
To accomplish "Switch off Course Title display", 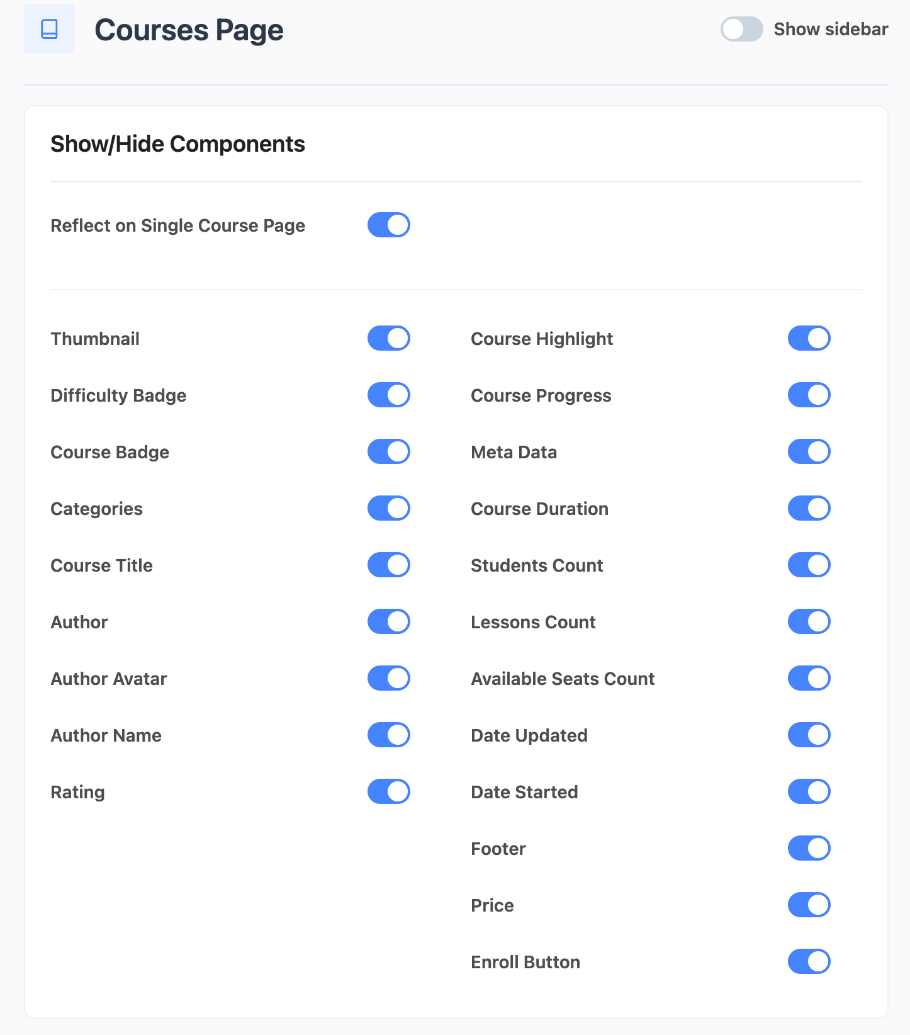I will [389, 565].
